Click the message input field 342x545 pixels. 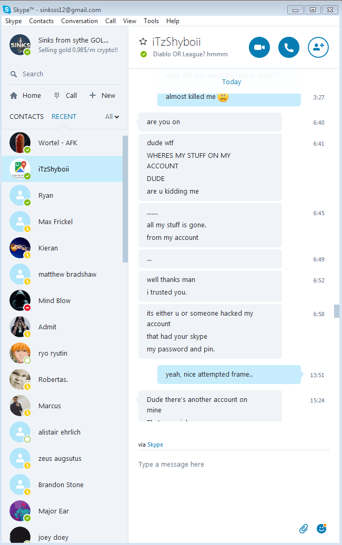pos(234,465)
